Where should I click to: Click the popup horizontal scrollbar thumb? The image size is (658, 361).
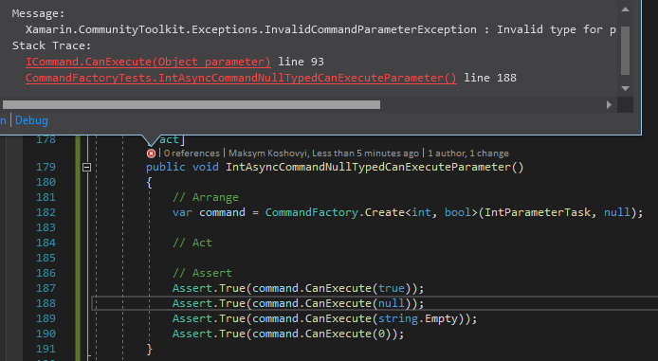point(192,105)
